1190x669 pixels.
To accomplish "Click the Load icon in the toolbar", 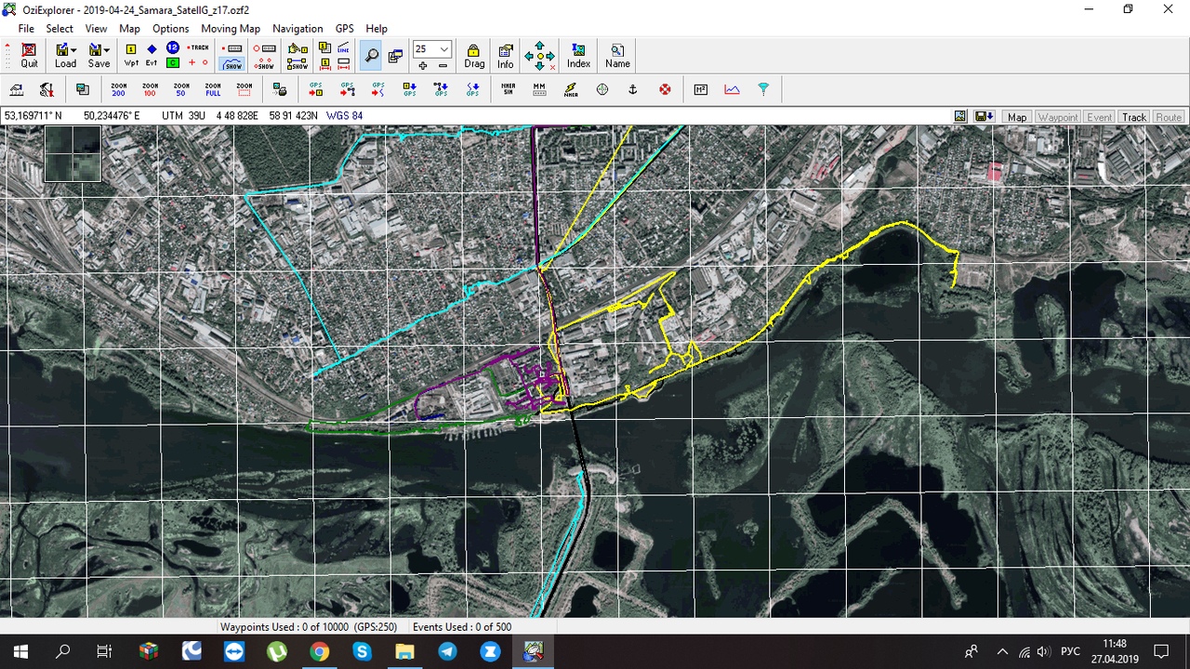I will tap(62, 56).
